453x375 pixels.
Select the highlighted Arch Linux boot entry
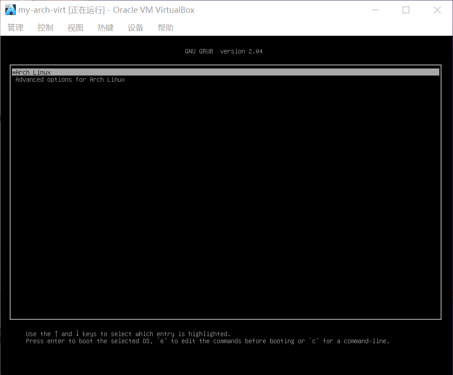coord(33,72)
